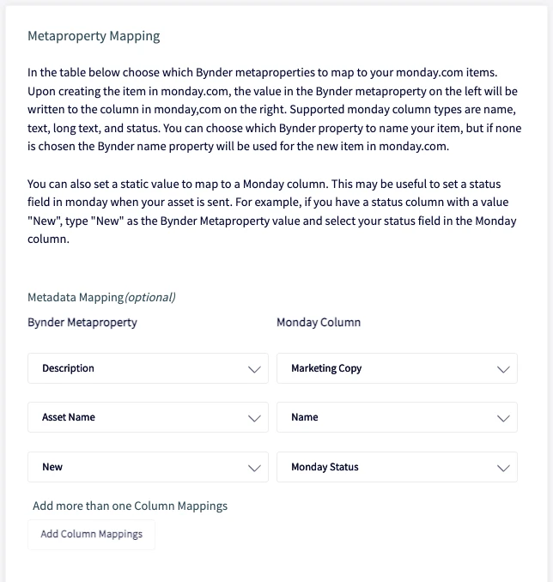The height and width of the screenshot is (582, 553).
Task: Click the Add more than one Column Mappings text
Action: click(130, 506)
